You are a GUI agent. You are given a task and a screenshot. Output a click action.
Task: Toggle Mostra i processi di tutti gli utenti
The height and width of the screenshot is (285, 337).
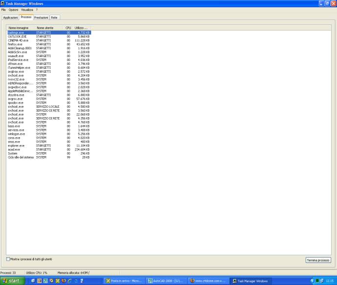click(8, 259)
